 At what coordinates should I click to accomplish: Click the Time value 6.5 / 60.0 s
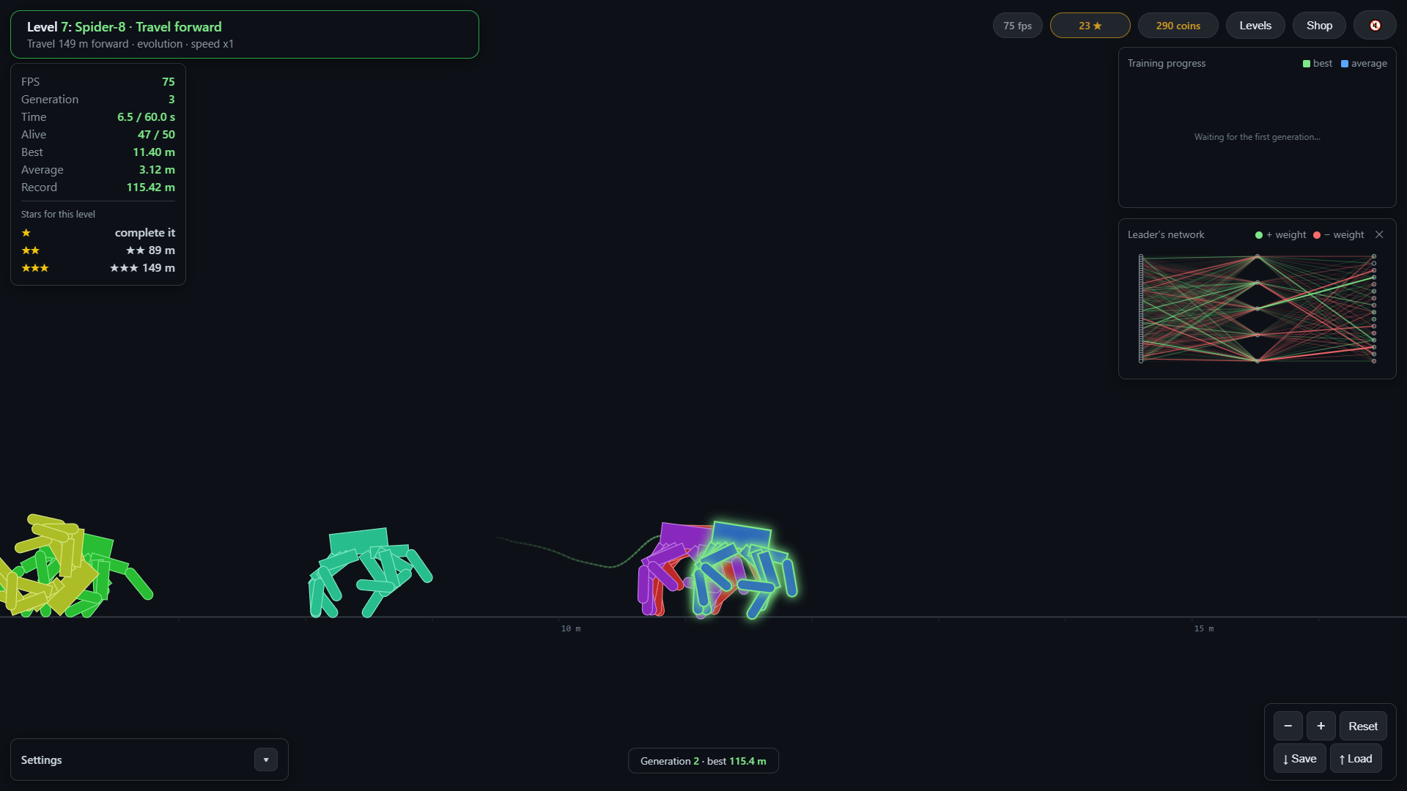(x=146, y=117)
